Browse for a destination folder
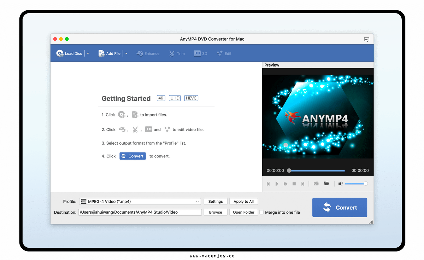 [x=216, y=212]
